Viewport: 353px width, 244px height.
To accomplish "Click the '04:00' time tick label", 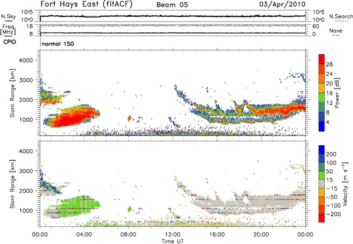I will [x=84, y=235].
